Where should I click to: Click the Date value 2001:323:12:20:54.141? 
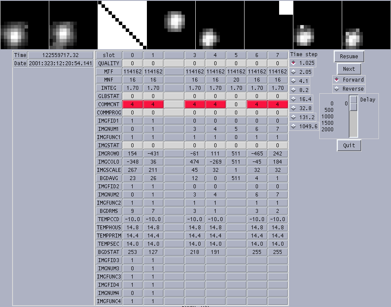tap(60, 63)
